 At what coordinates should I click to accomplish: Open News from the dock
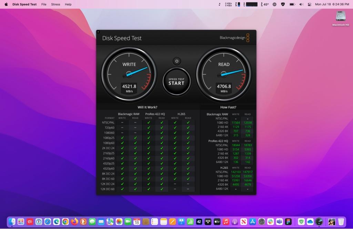[x=244, y=222]
